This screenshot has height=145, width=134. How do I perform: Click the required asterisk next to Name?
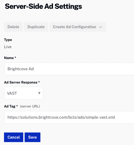click(x=15, y=57)
